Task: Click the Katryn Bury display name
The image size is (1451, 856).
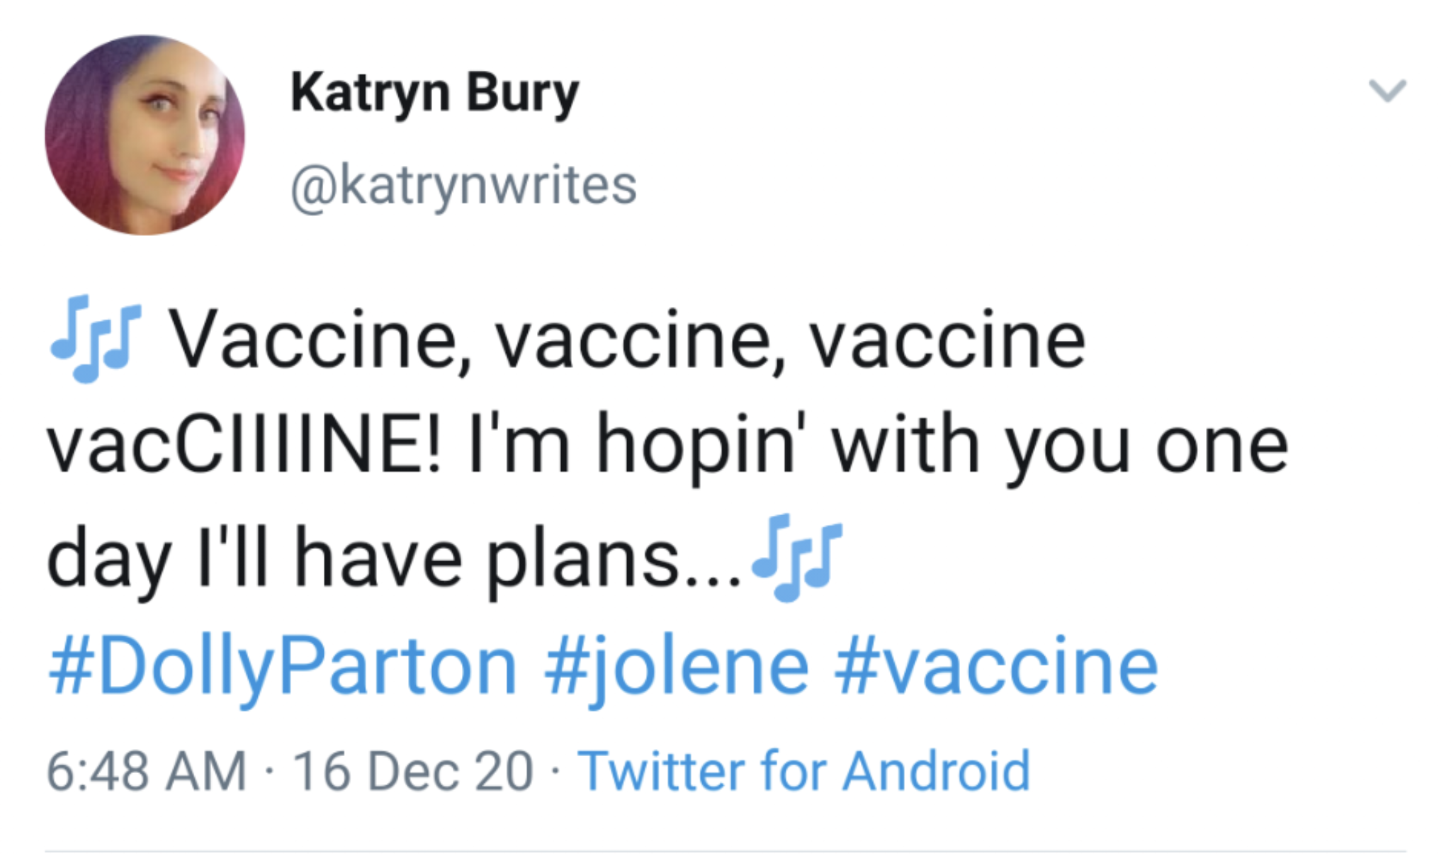Action: 434,93
